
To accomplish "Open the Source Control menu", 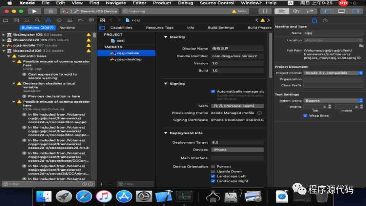I will [217, 3].
